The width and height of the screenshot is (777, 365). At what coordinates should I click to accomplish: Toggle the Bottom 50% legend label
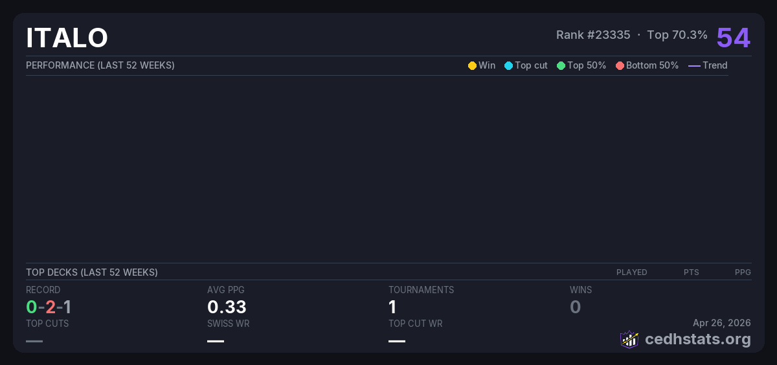coord(652,65)
